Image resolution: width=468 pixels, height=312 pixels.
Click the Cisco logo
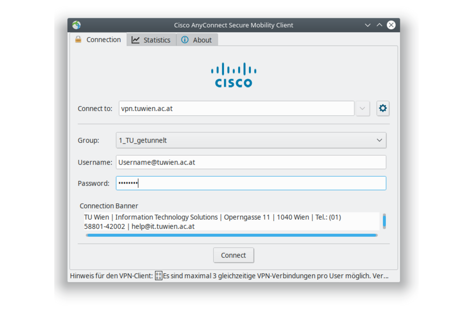(233, 75)
